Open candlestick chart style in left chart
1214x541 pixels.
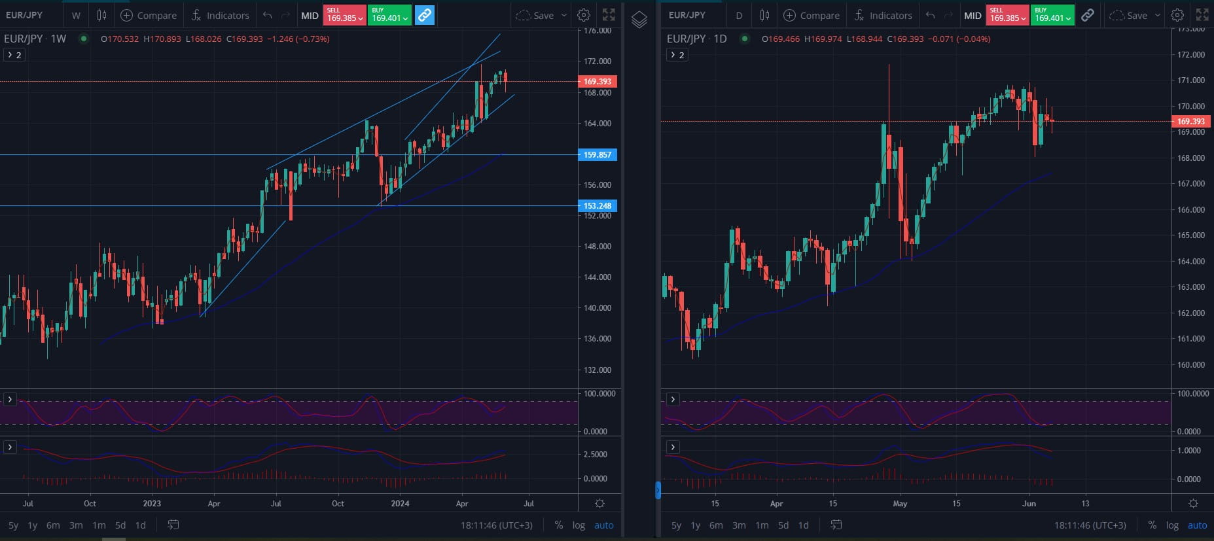tap(101, 15)
